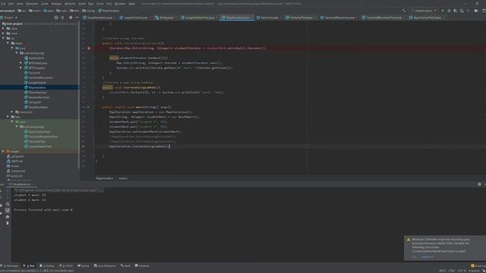This screenshot has height=273, width=486.
Task: Select MapIteration tab in Run panel
Action: point(22,184)
